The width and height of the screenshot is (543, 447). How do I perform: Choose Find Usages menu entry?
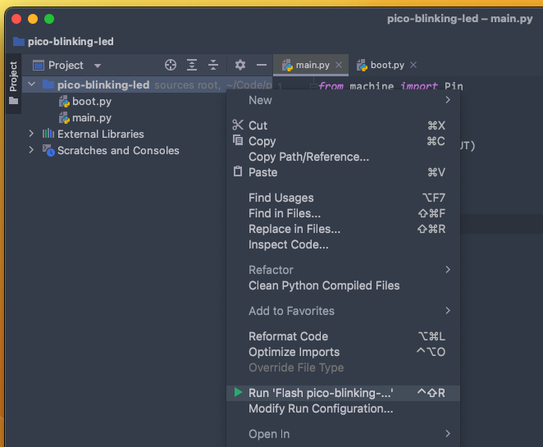coord(343,198)
